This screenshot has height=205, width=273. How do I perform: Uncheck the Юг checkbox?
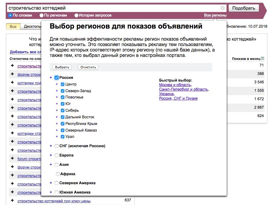tap(63, 104)
